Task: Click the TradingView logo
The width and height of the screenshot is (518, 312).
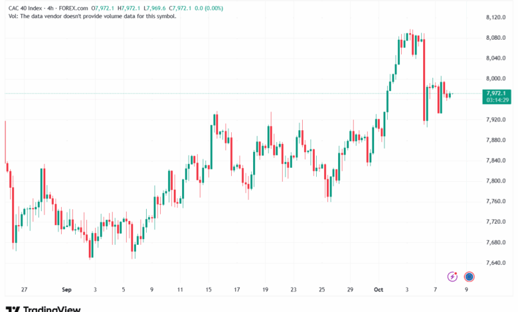Action: coord(43,308)
